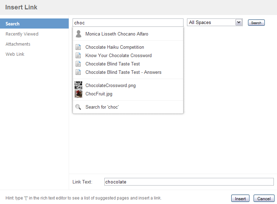Click page icon beside Know Your Chocolate Crossword
The width and height of the screenshot is (277, 204).
point(78,55)
